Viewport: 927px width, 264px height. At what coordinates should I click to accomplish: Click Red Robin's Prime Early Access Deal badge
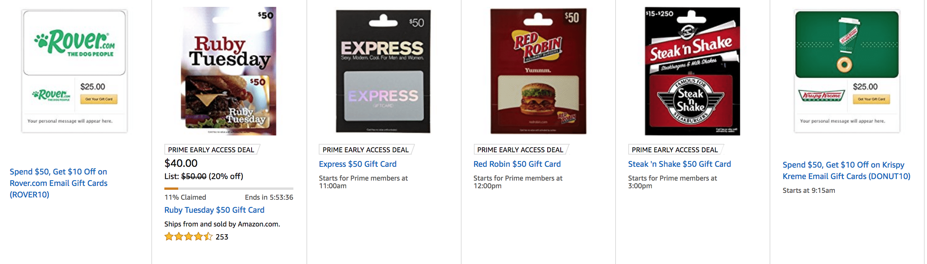520,150
